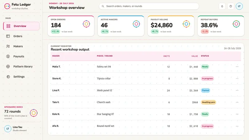This screenshot has height=140, width=249.
Task: Click the 24–28 July 2026 date range
Action: [233, 49]
